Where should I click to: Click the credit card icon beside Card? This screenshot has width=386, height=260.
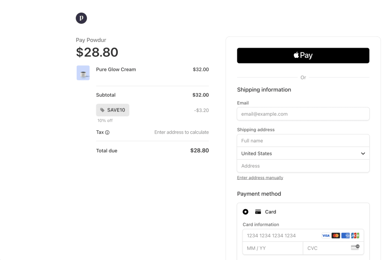pyautogui.click(x=258, y=212)
